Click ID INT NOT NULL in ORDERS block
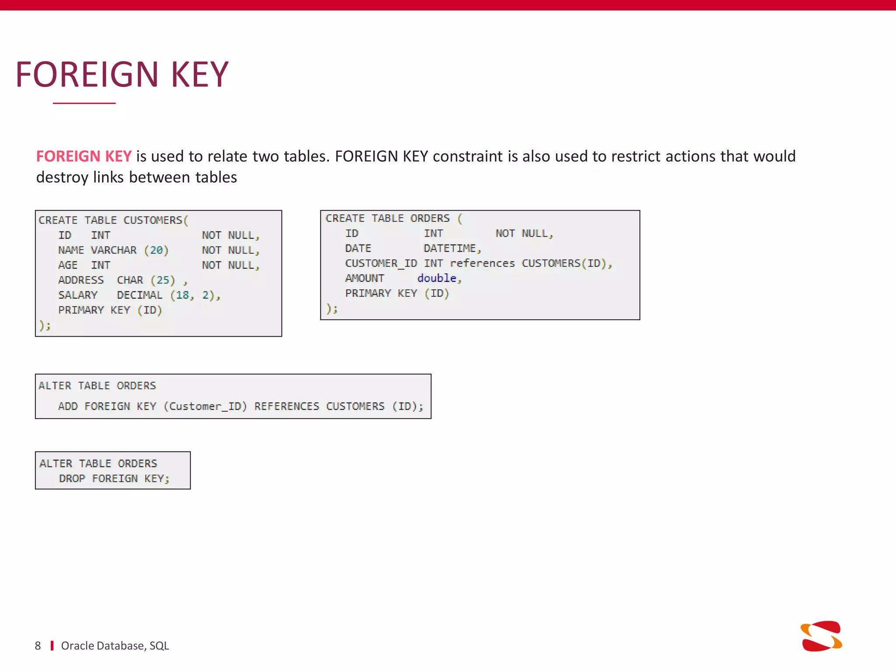 (449, 234)
